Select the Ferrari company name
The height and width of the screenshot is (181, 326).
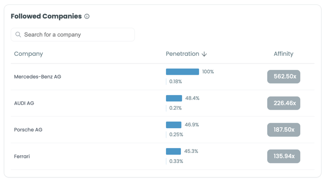tap(22, 156)
